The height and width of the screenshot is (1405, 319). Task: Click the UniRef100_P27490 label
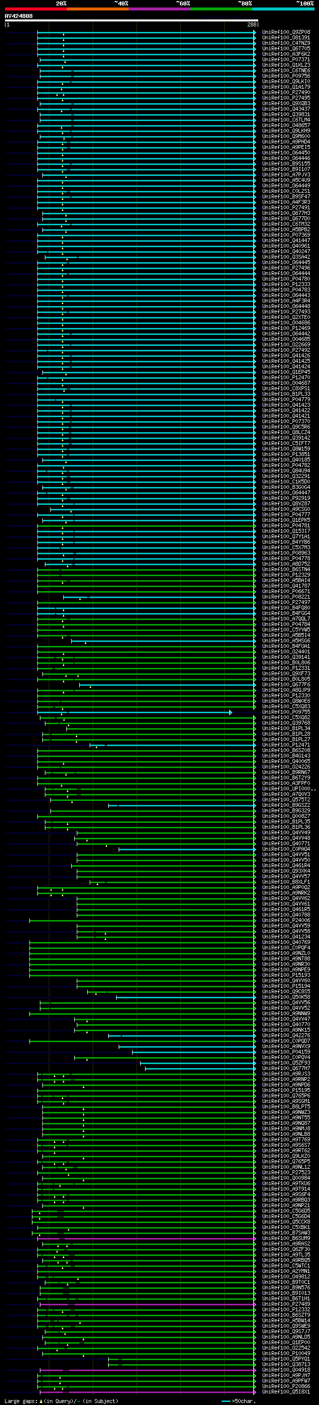point(286,92)
